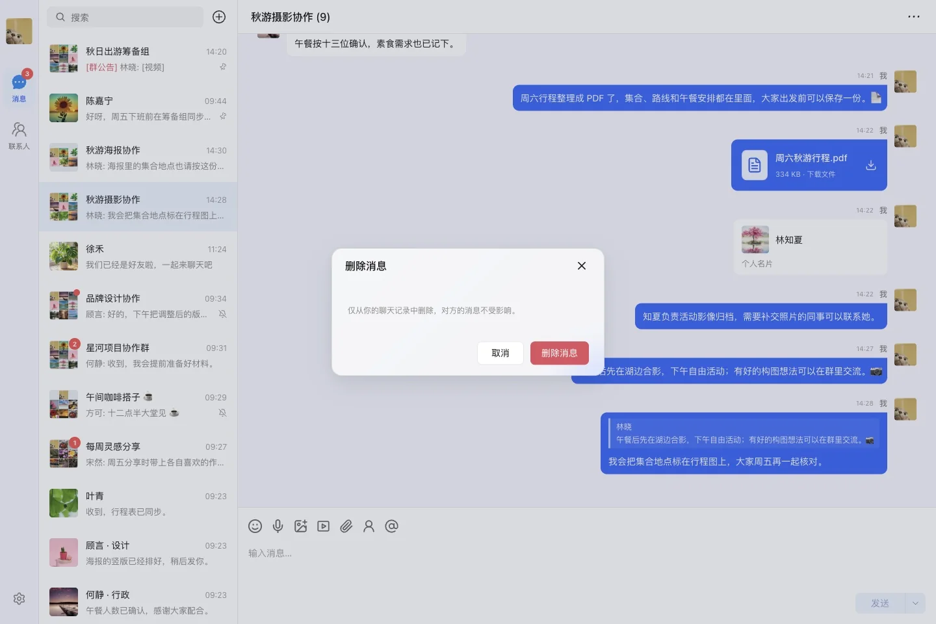
Task: Click the 下载文件 text under the PDF
Action: click(821, 174)
